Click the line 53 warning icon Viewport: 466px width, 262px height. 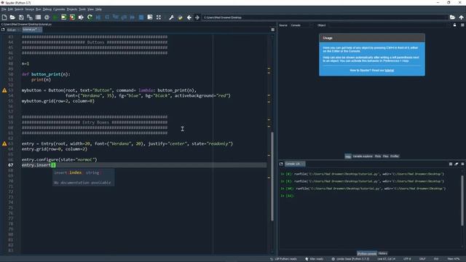pyautogui.click(x=4, y=90)
